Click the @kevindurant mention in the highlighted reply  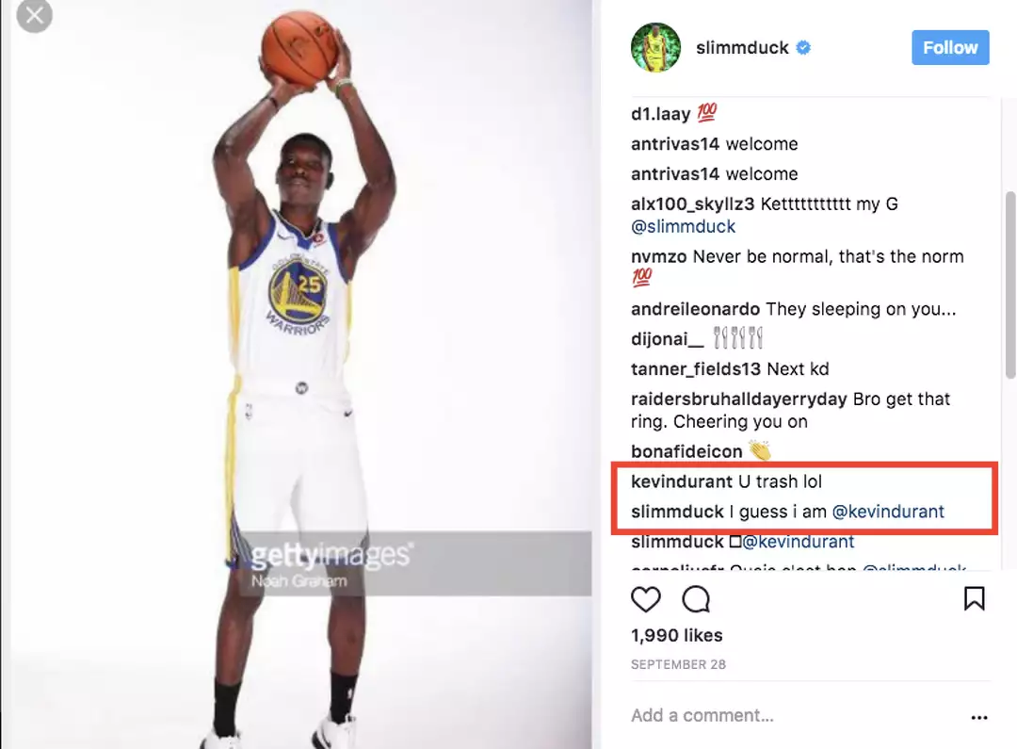(x=889, y=512)
